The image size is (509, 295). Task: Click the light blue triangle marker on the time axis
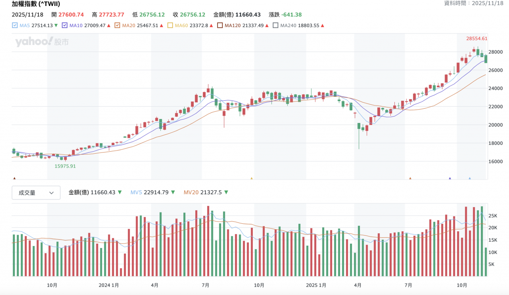coord(470,178)
